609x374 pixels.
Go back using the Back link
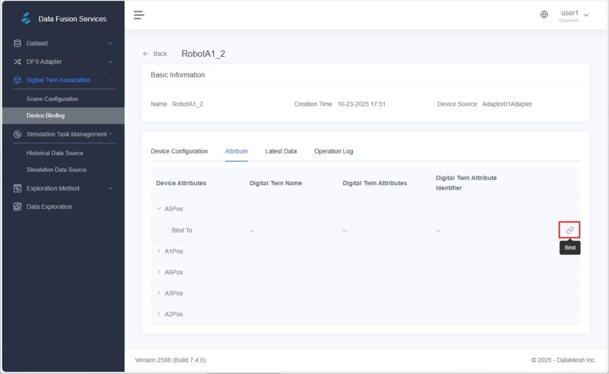point(155,54)
